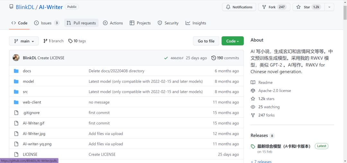
Task: Open 'Delete docs/20220408 directory' commit message
Action: coord(116,71)
